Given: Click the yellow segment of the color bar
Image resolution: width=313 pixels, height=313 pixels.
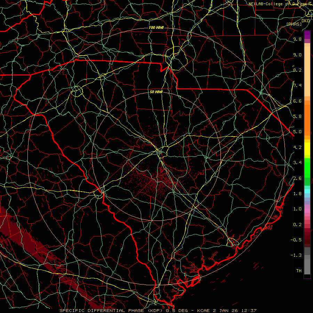Looking at the screenshot, I should (x=307, y=149).
